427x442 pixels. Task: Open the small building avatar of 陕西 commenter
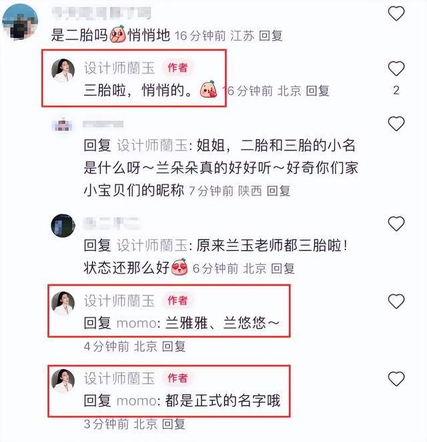(x=63, y=126)
